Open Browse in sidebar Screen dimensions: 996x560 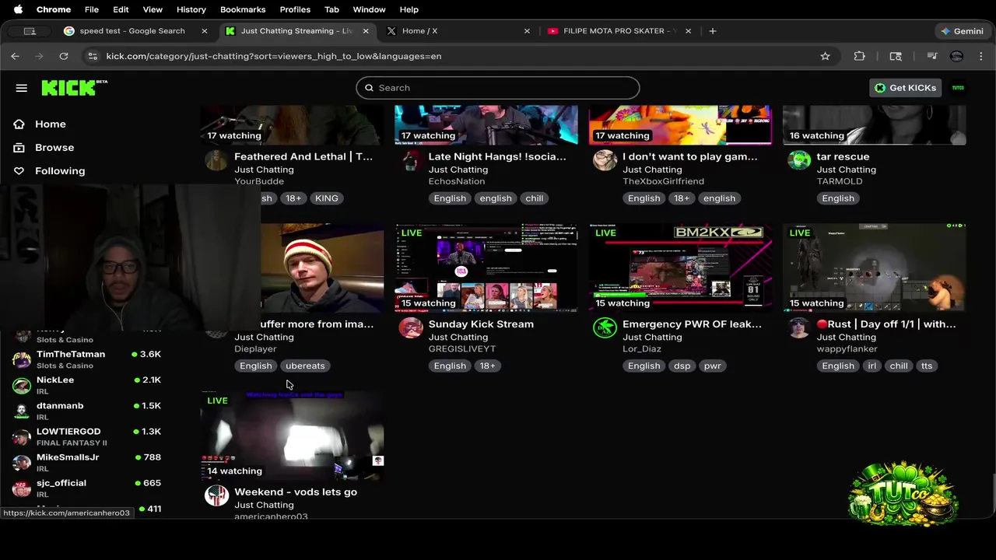[54, 147]
